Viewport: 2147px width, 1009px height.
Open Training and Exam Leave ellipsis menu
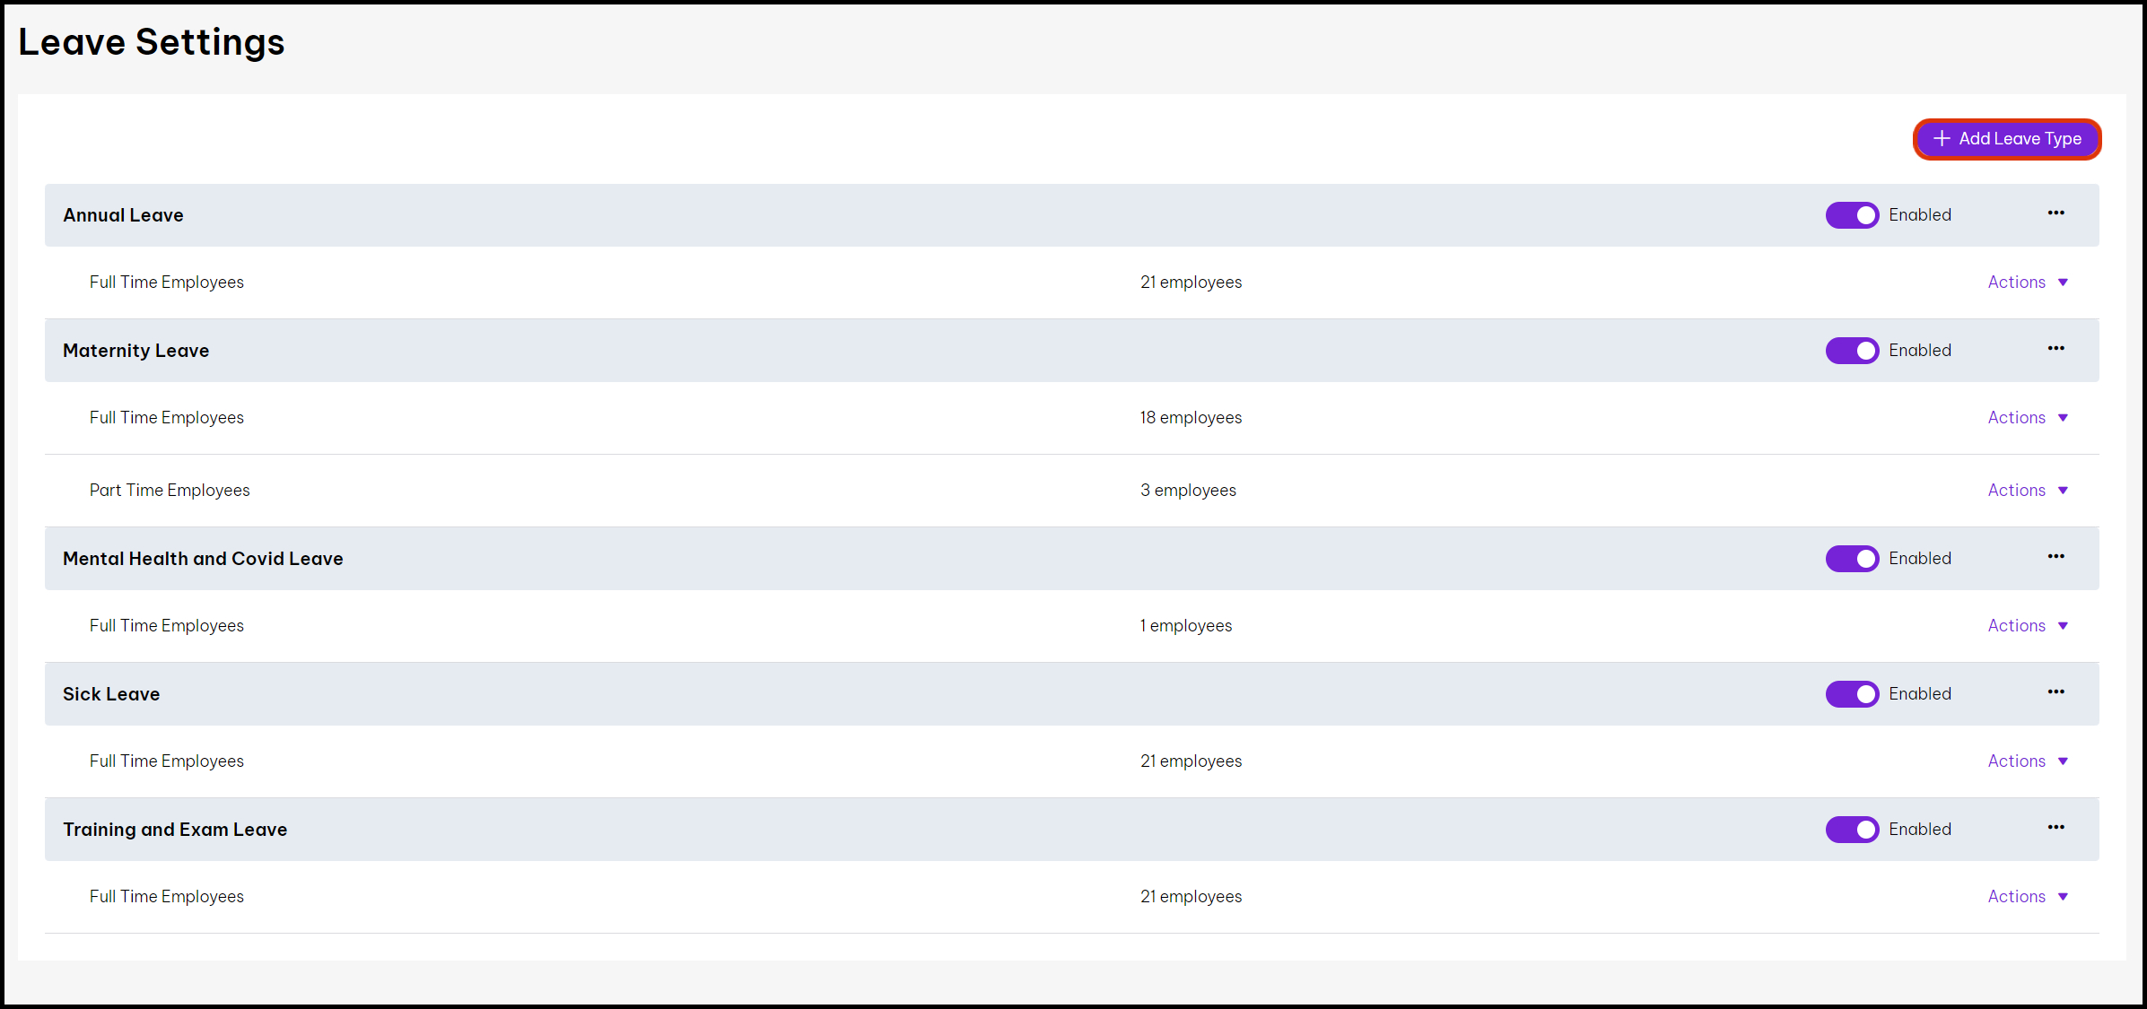coord(2055,828)
